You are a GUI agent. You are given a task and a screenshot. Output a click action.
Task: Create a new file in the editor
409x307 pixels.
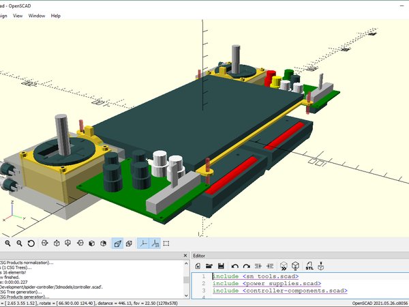click(198, 265)
